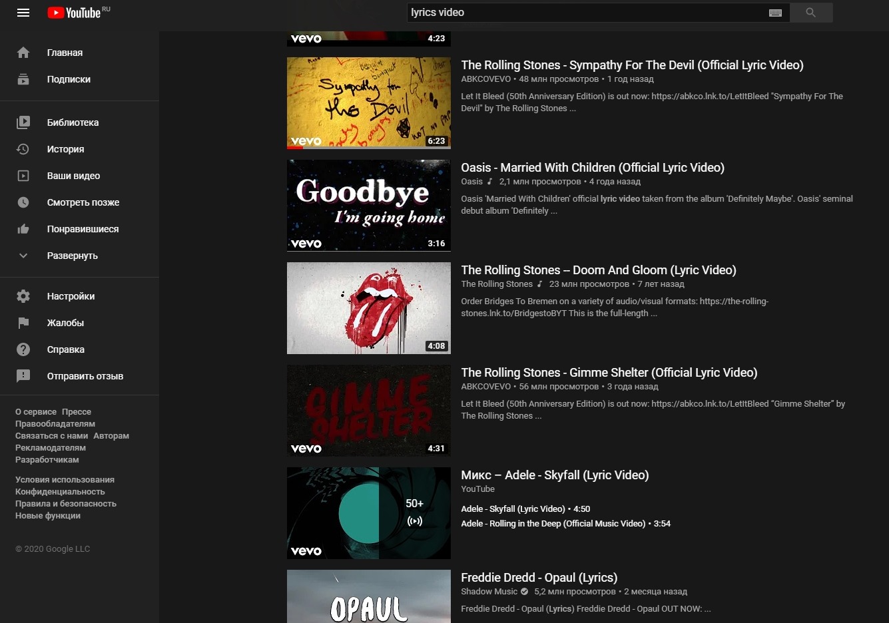Screen dimensions: 889x623
Task: Open О сервисе footer link
Action: pyautogui.click(x=36, y=412)
